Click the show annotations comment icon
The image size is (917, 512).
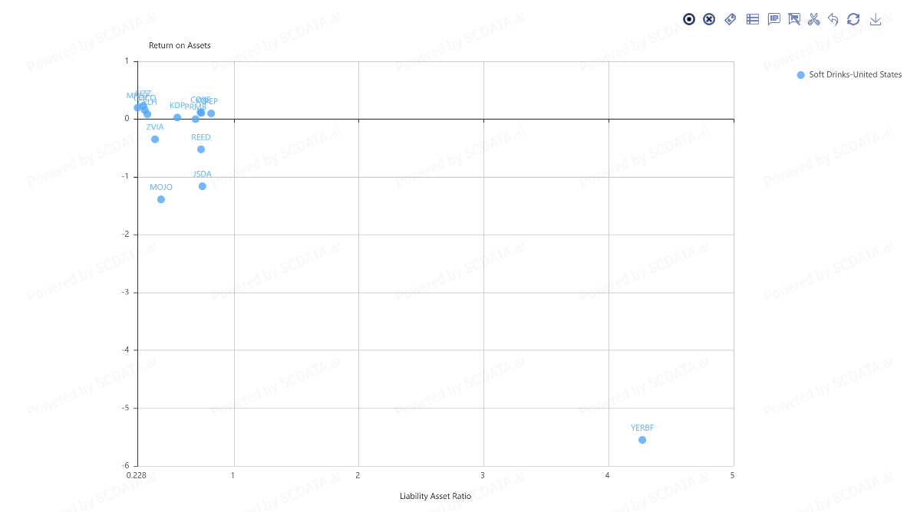click(774, 19)
